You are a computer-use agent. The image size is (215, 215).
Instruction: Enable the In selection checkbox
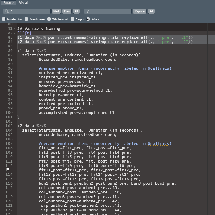(x=4, y=19)
